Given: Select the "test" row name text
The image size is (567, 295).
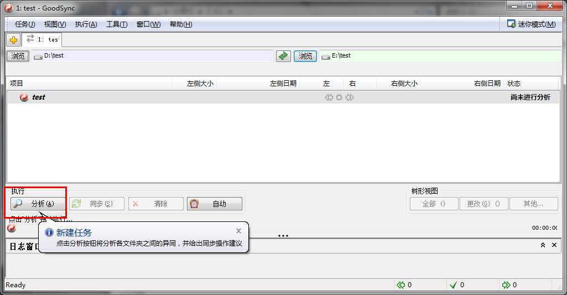Looking at the screenshot, I should coord(39,97).
